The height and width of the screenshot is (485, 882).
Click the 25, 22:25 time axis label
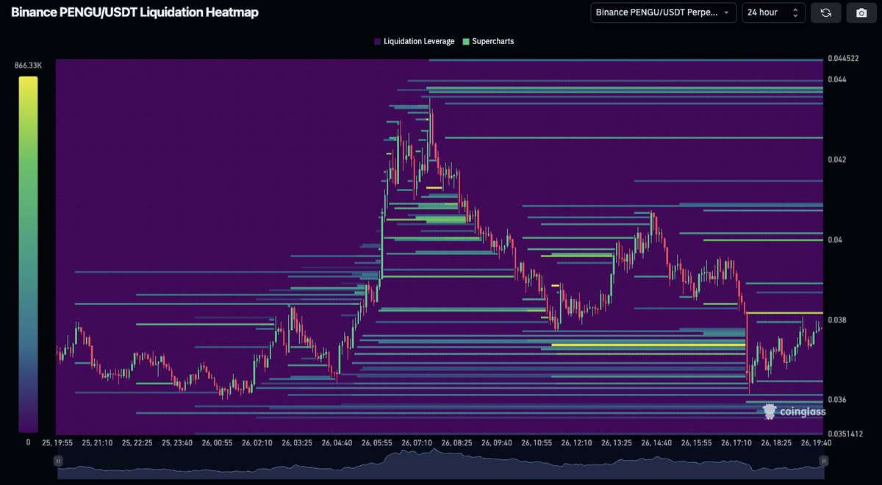[x=137, y=443]
